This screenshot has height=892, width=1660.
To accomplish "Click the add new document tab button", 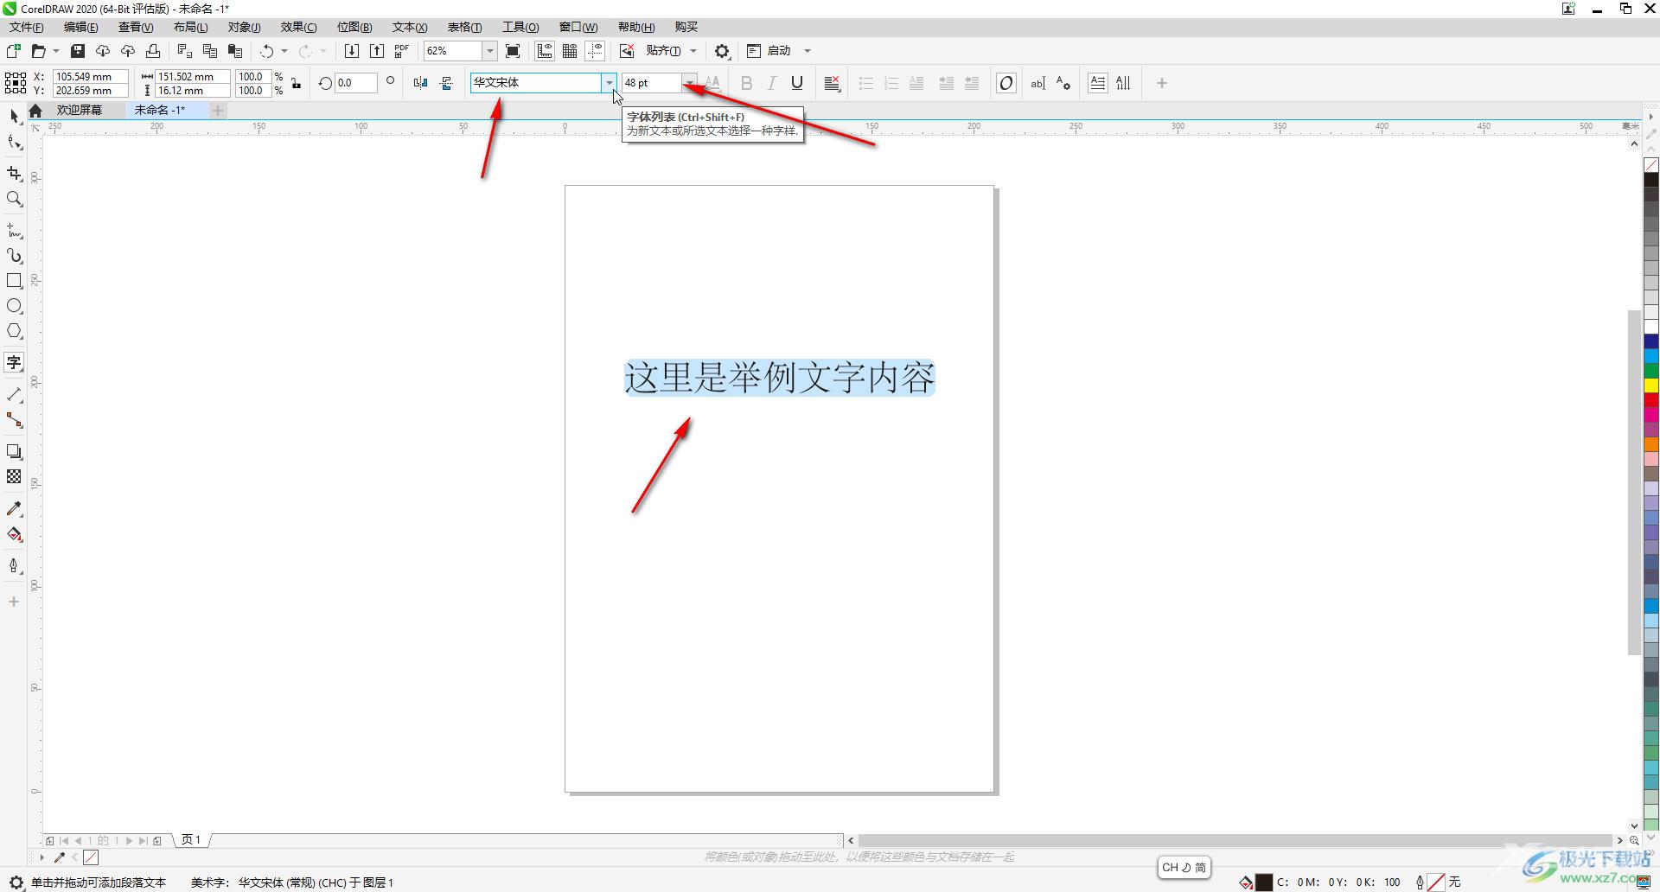I will coord(218,110).
